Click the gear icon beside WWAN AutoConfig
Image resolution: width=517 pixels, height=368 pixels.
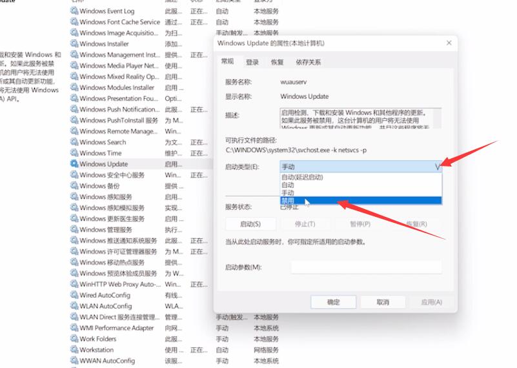click(74, 360)
